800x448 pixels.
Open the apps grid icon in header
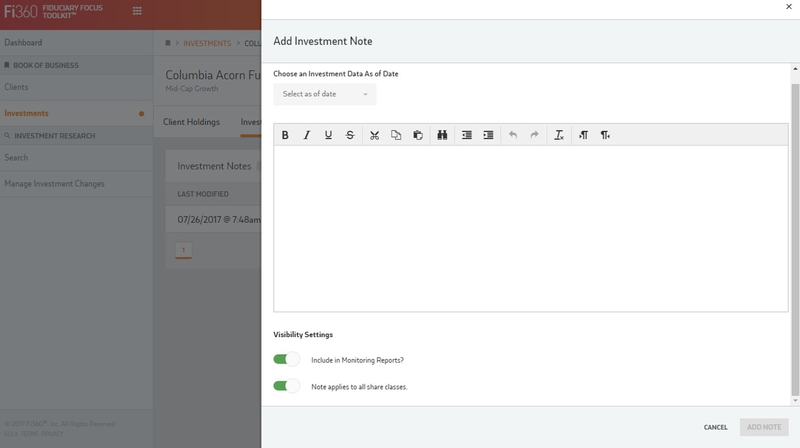(x=137, y=11)
